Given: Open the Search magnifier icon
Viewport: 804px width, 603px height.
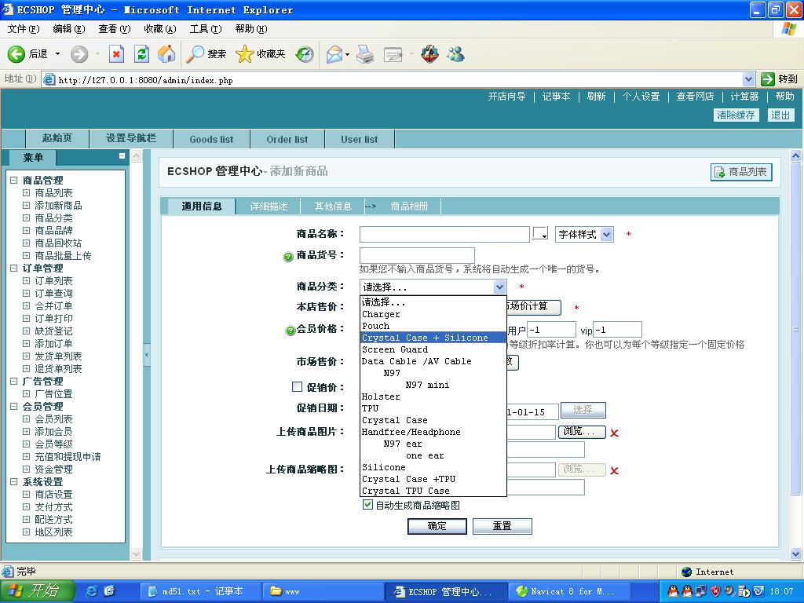Looking at the screenshot, I should click(195, 54).
